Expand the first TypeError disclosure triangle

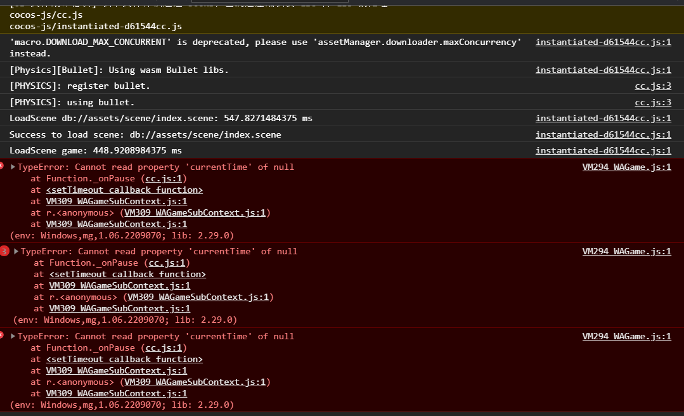(13, 167)
